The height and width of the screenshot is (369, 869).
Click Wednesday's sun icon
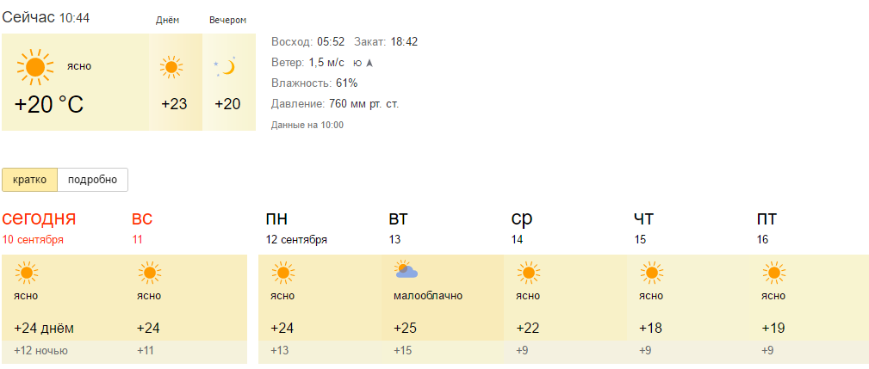(x=529, y=274)
